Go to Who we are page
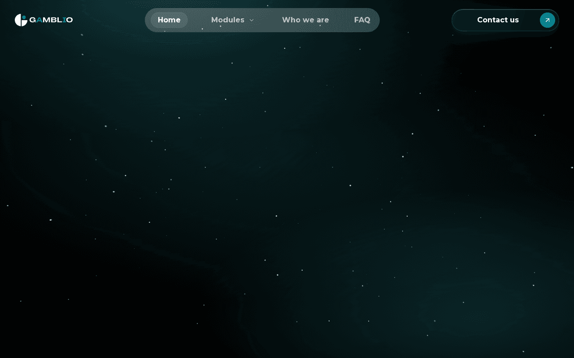The image size is (574, 358). point(305,20)
